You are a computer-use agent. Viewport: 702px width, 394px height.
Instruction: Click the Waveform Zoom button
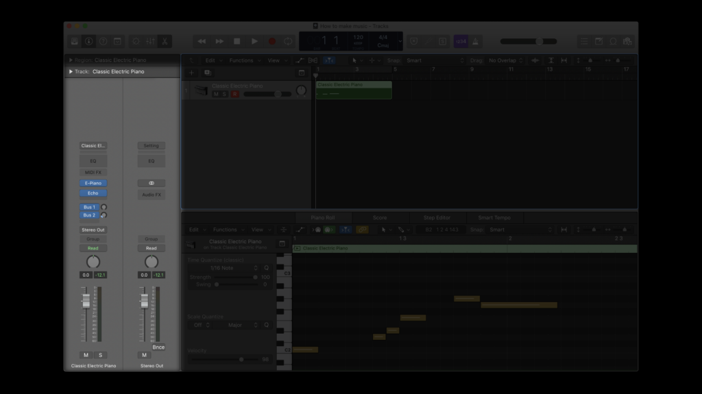pos(535,60)
